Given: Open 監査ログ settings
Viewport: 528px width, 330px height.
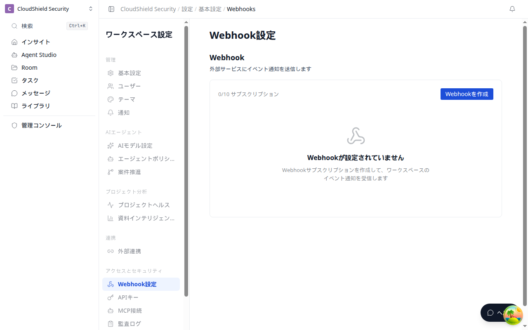Looking at the screenshot, I should (141, 324).
